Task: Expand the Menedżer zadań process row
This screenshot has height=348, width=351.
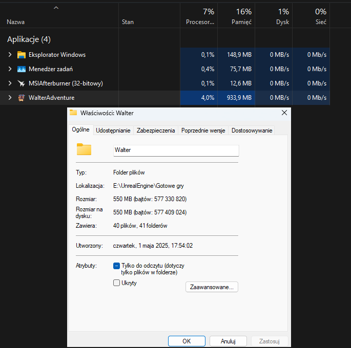Action: click(9, 69)
